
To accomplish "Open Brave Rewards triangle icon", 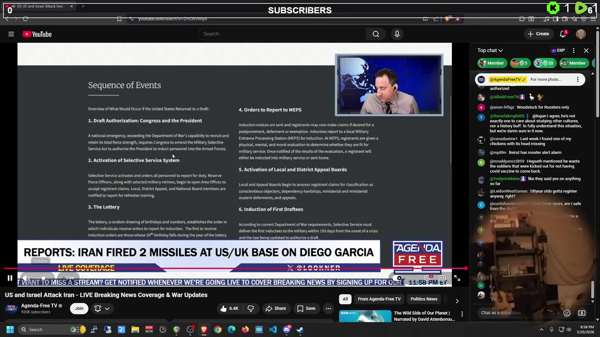I will (457, 19).
